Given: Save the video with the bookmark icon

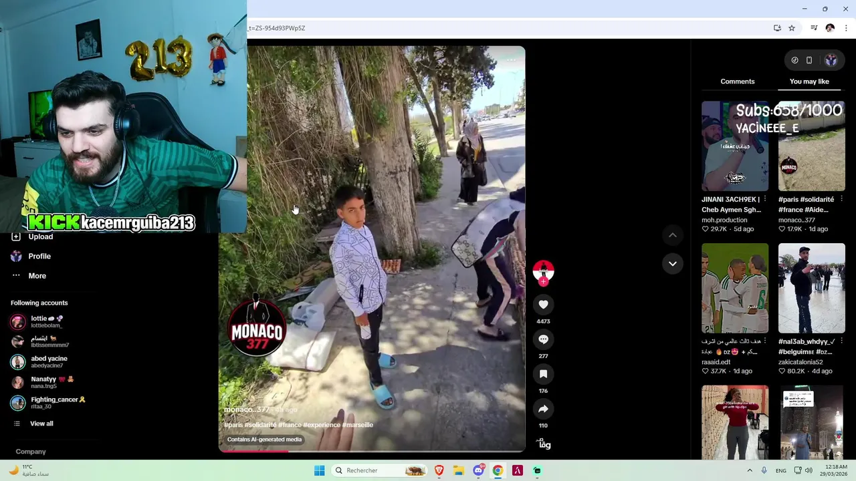Looking at the screenshot, I should pos(543,374).
